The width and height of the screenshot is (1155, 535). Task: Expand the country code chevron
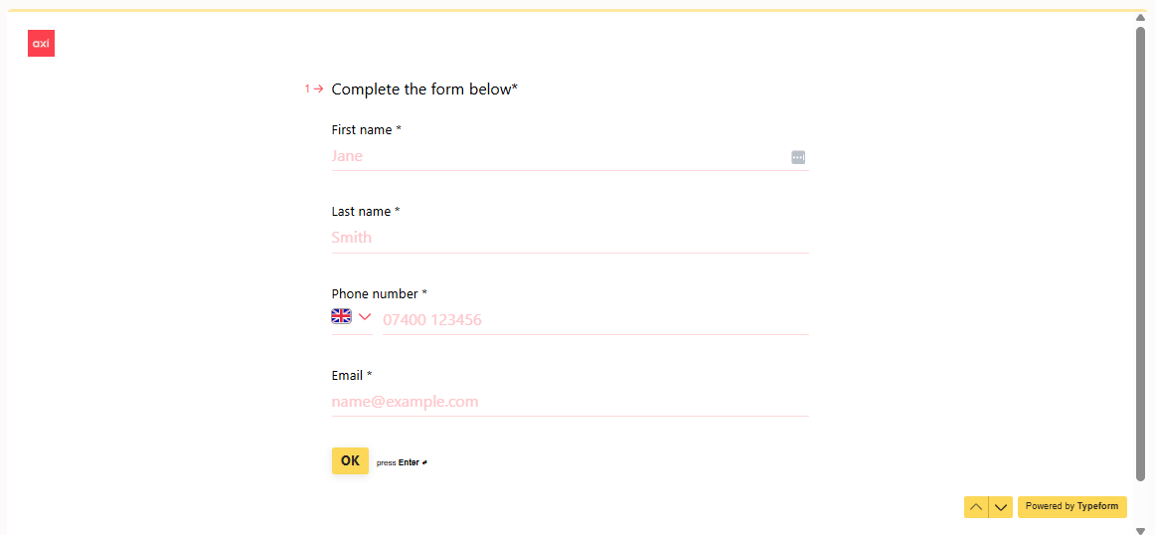pyautogui.click(x=365, y=316)
